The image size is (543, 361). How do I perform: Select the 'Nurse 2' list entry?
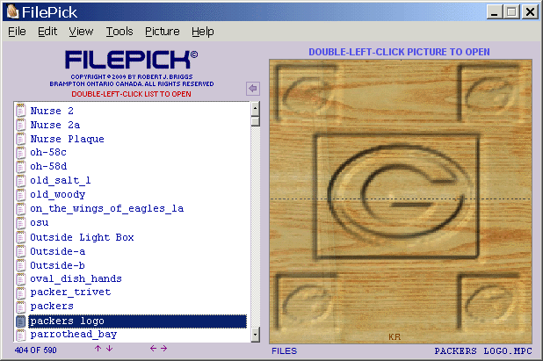pyautogui.click(x=52, y=111)
